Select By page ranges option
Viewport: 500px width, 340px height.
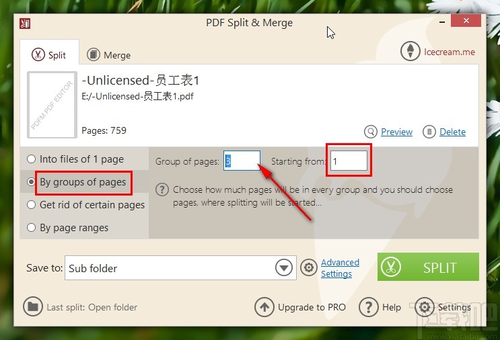68,228
